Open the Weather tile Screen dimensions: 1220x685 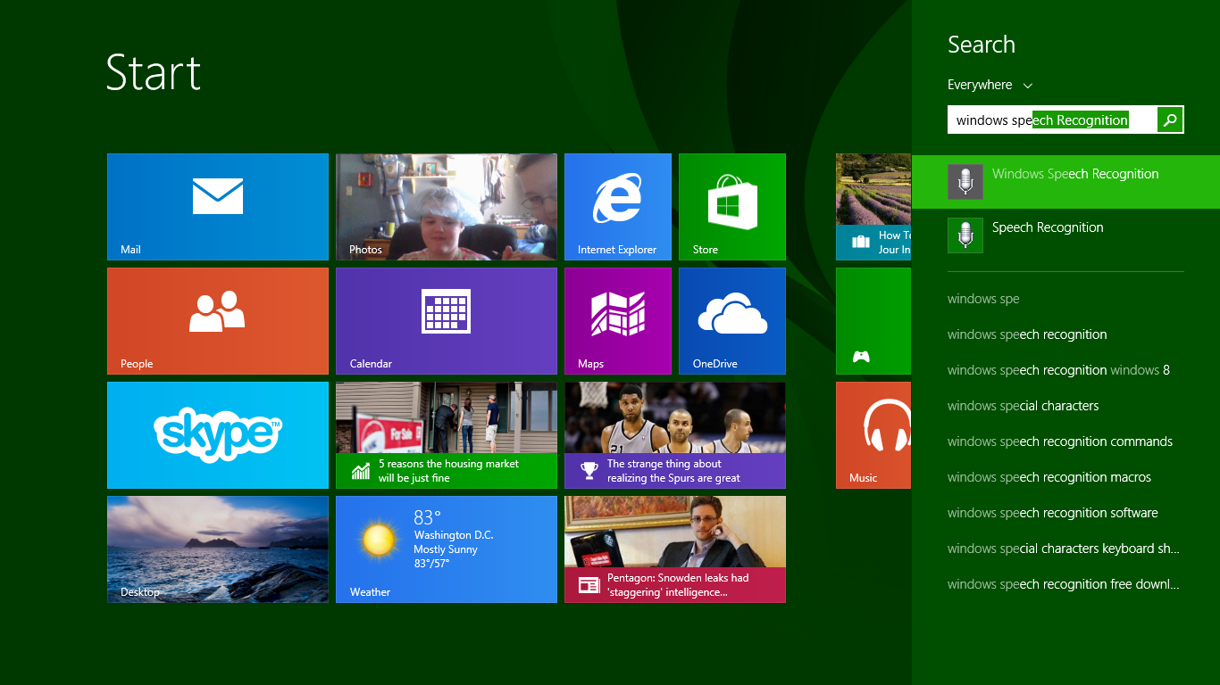click(447, 549)
